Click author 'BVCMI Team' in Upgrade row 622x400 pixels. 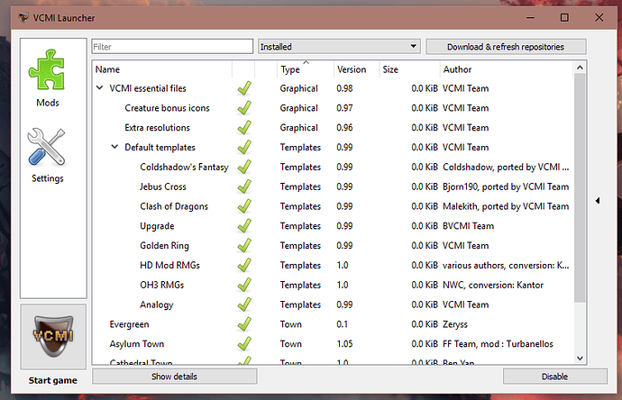coord(468,226)
